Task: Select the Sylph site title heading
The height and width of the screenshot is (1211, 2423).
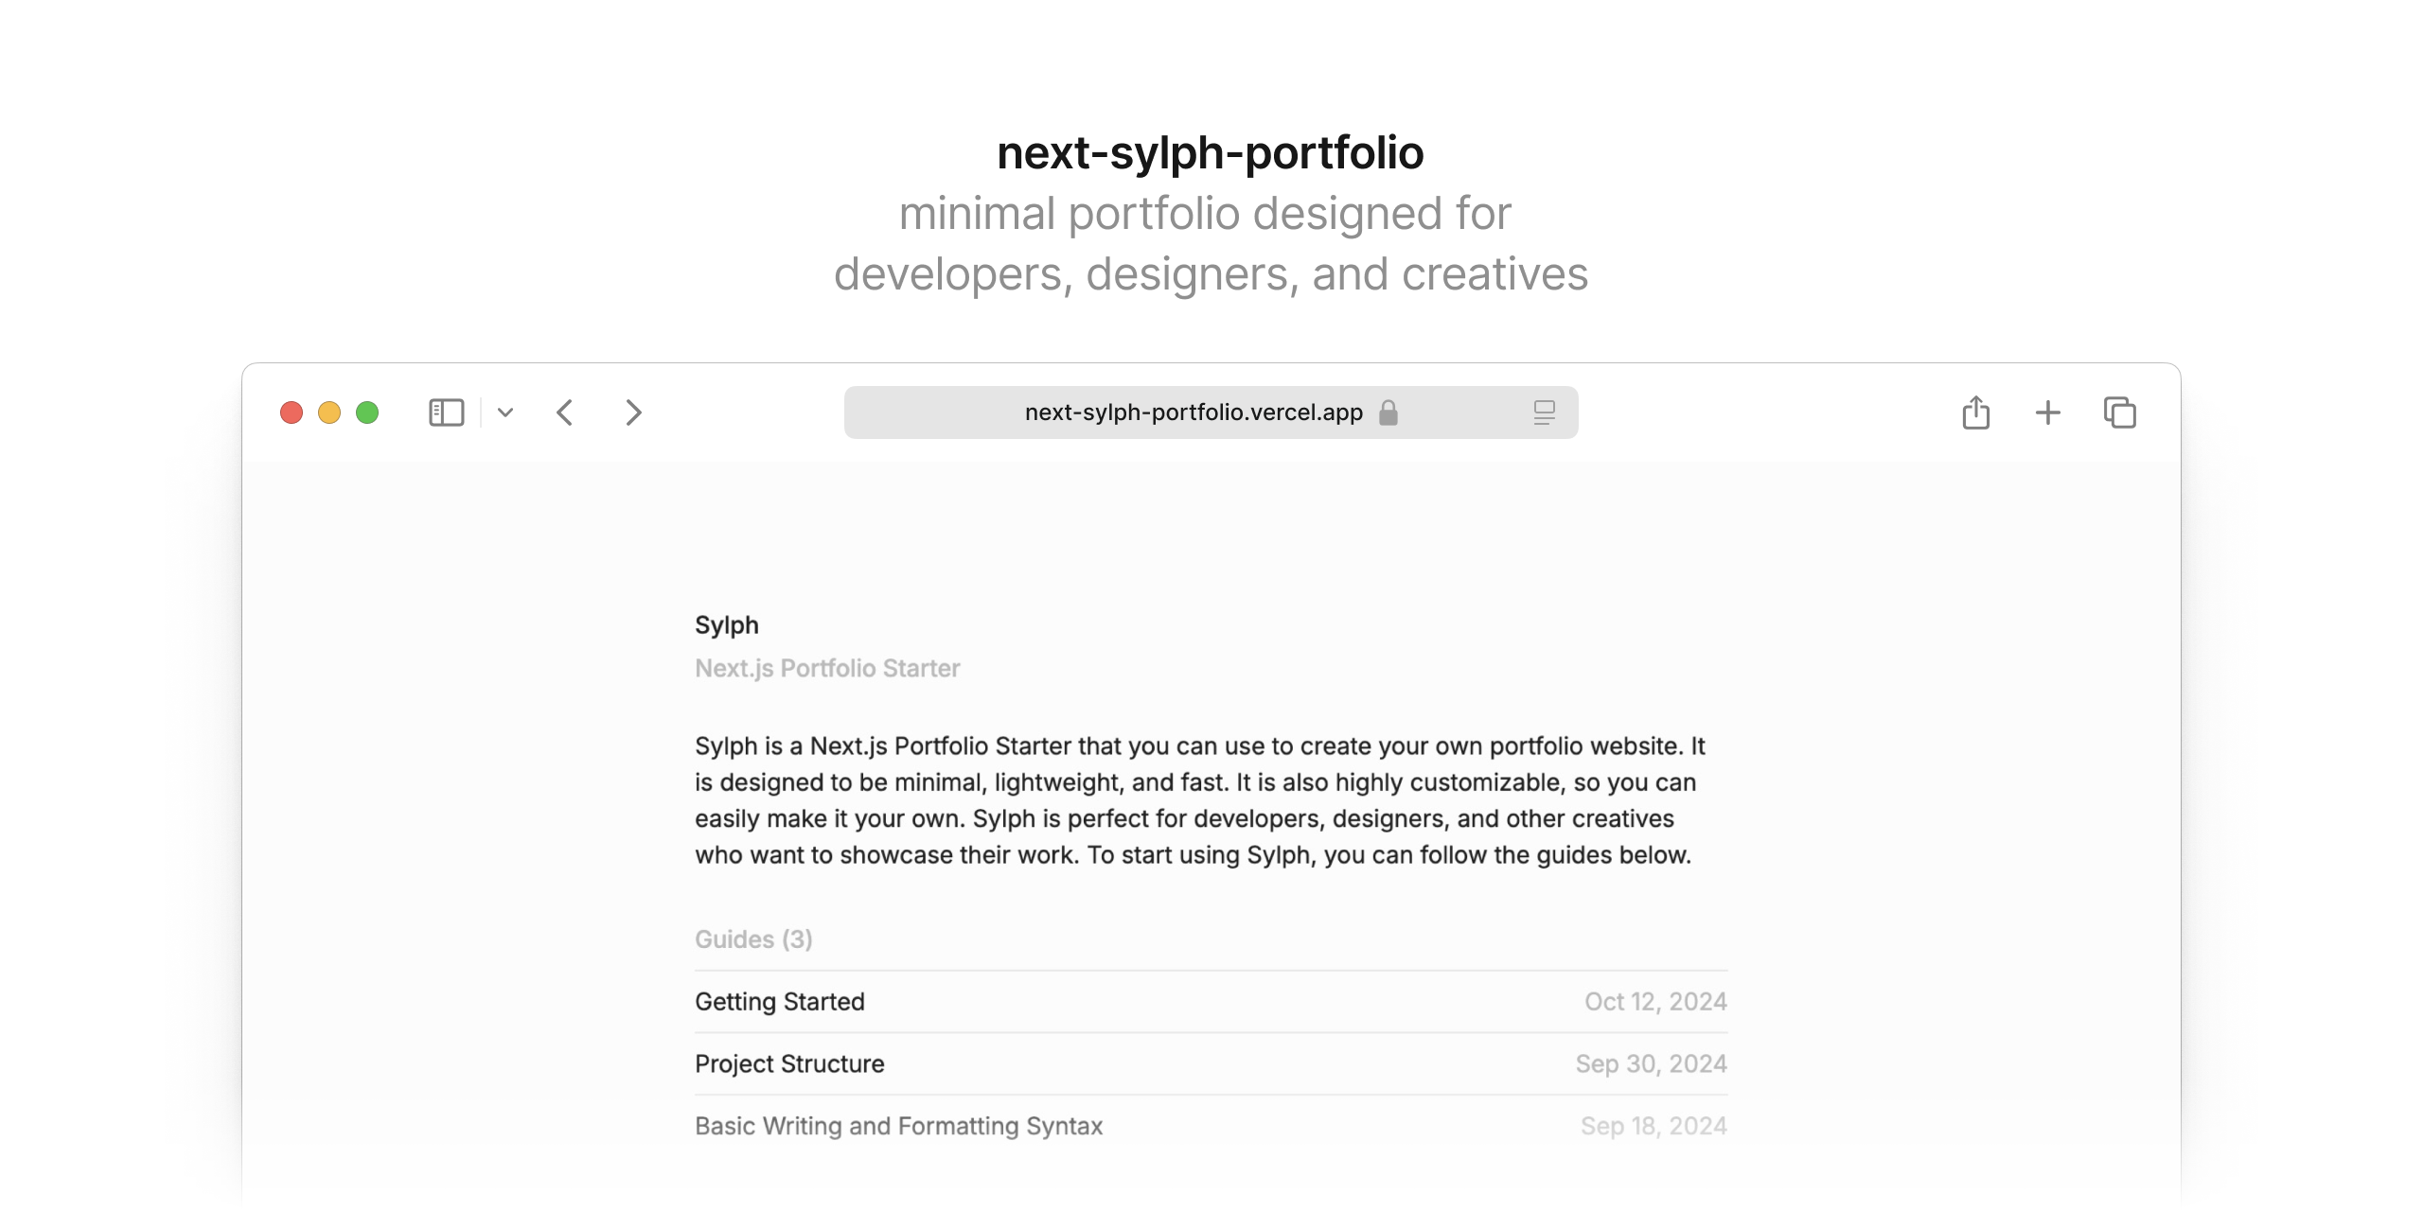Action: click(726, 623)
